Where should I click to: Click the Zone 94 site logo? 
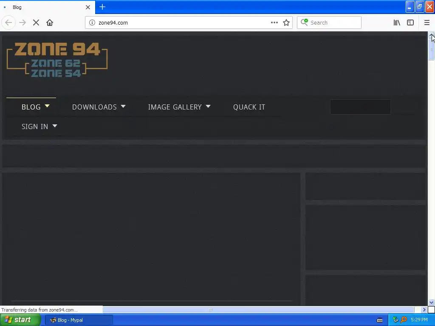[57, 59]
